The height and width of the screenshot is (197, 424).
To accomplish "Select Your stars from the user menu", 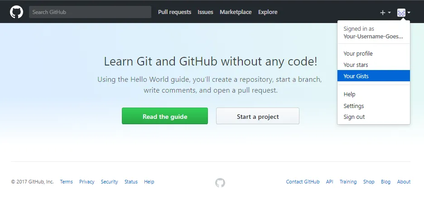I will 374,65.
